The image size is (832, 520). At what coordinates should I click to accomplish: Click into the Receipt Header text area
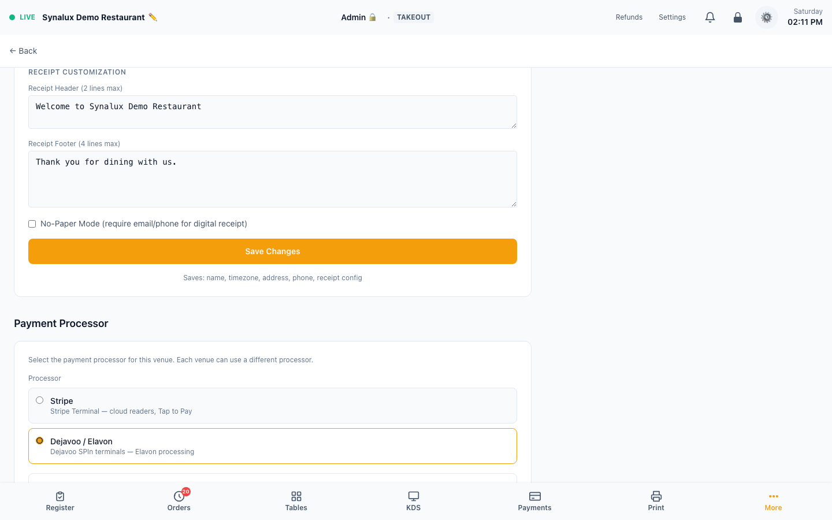[273, 112]
